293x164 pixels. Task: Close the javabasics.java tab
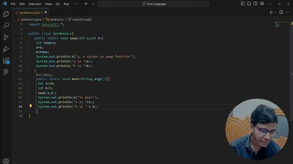[46, 12]
